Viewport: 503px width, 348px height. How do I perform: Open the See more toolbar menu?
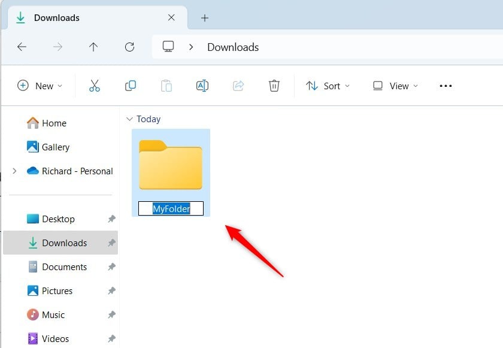(x=445, y=86)
